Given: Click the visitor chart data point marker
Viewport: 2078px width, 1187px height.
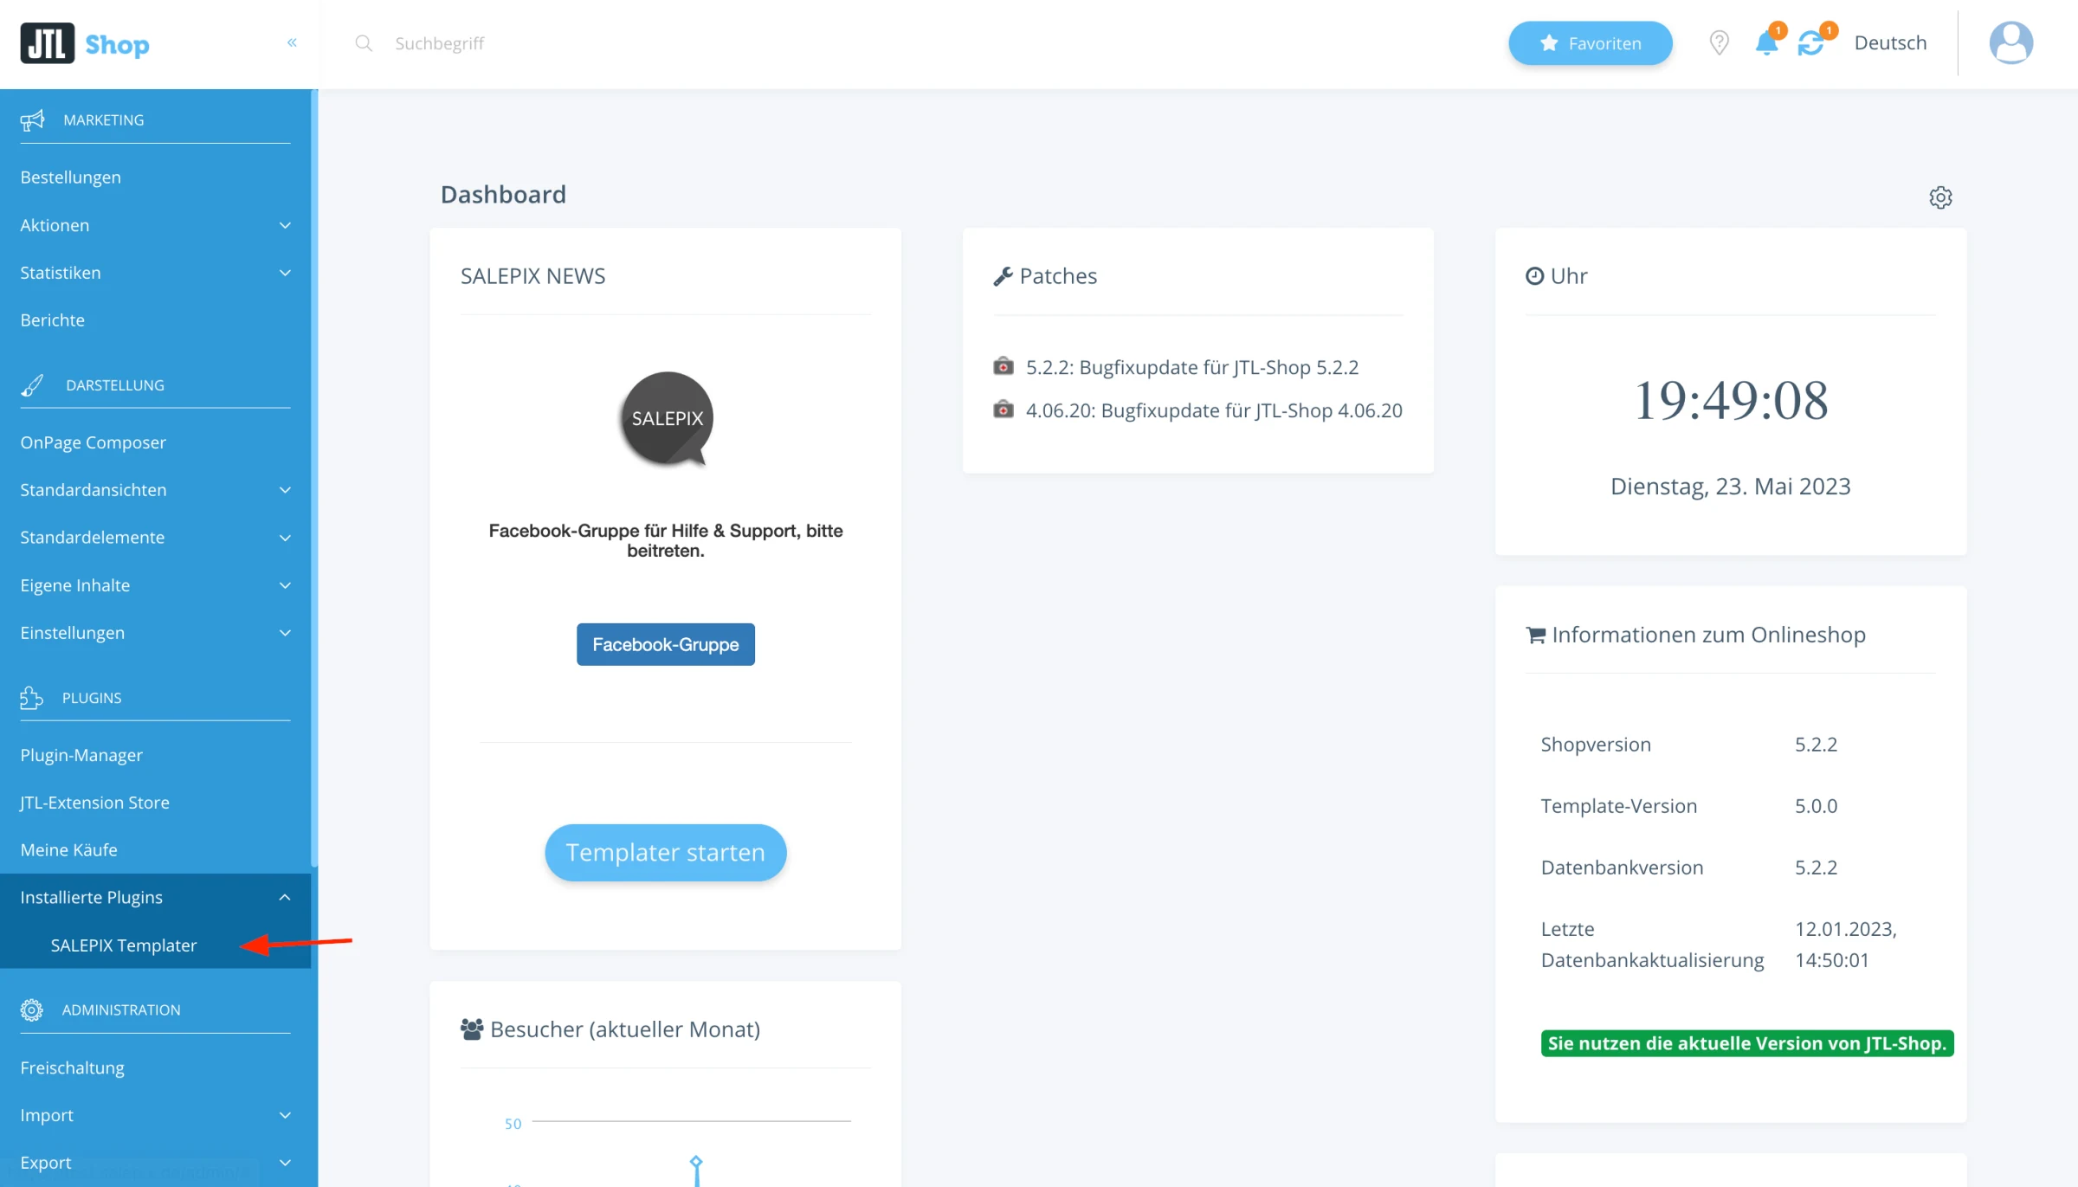Looking at the screenshot, I should 695,1161.
